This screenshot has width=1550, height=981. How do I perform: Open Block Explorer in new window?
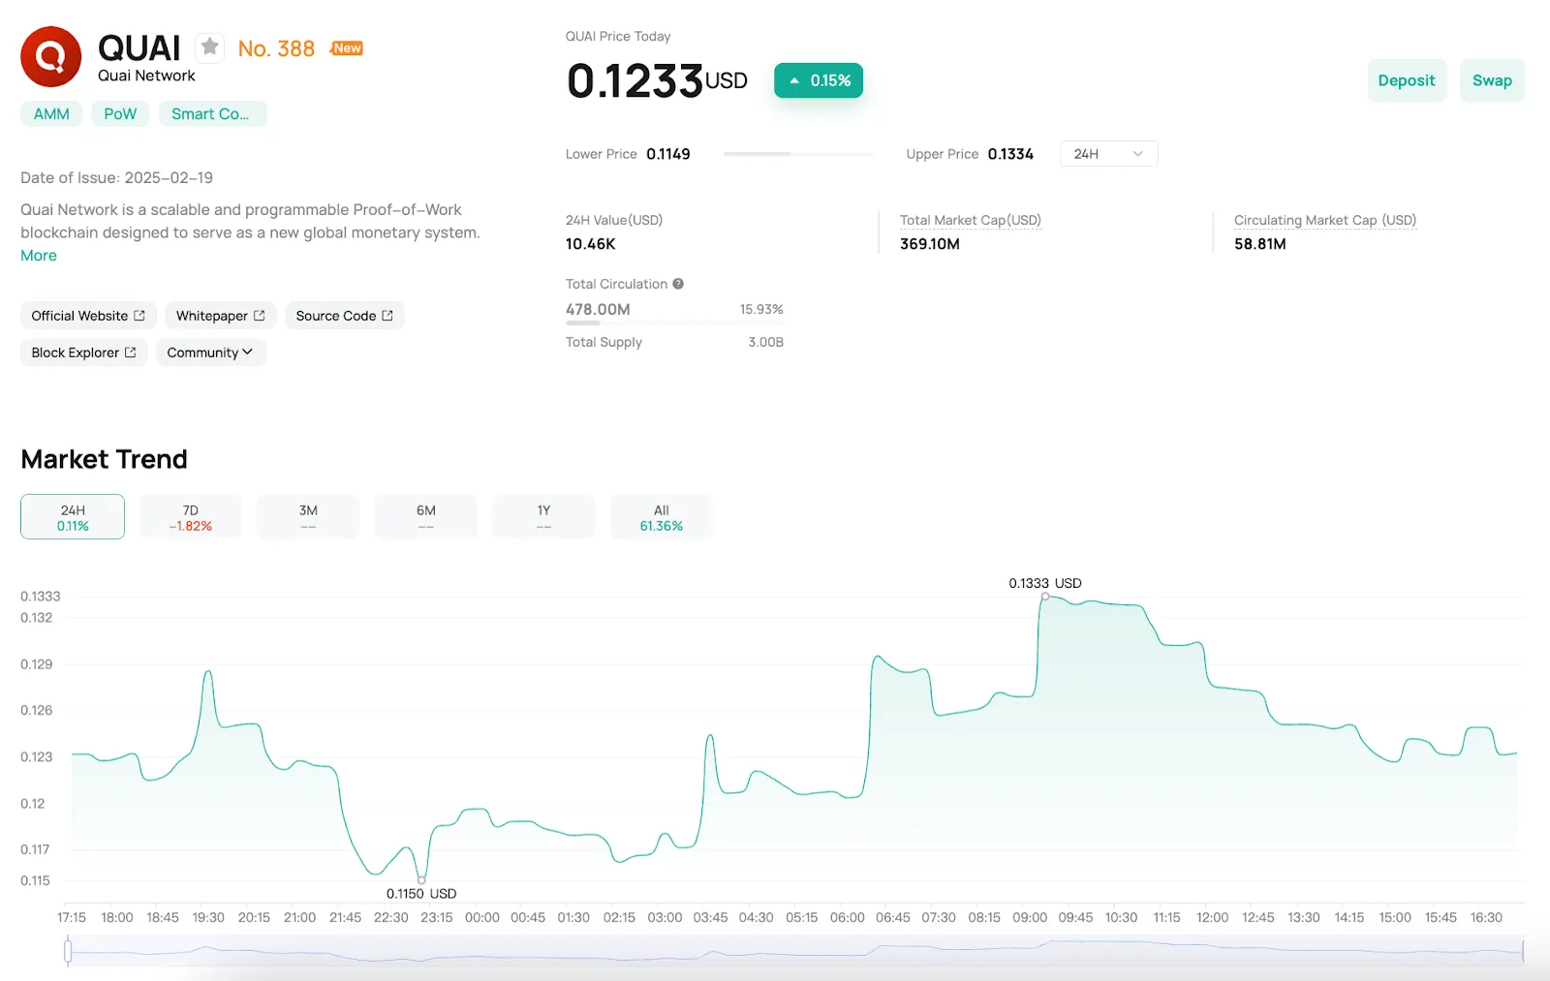pos(83,353)
